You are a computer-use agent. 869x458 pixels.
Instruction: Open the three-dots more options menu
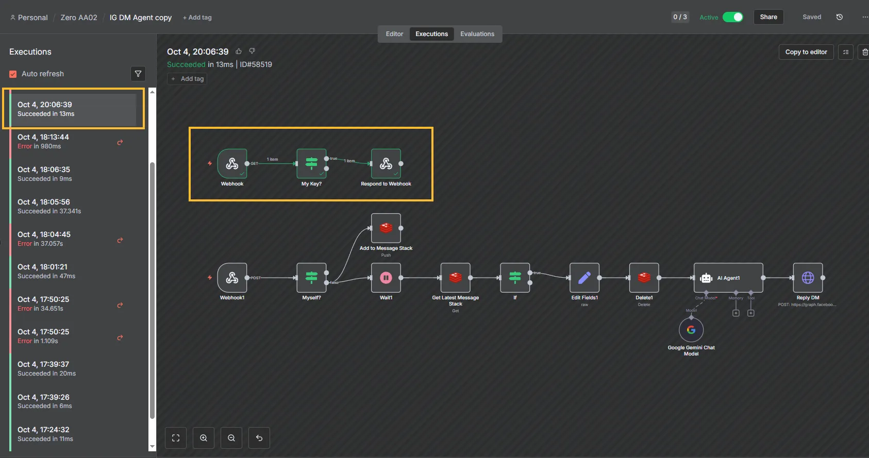[864, 17]
